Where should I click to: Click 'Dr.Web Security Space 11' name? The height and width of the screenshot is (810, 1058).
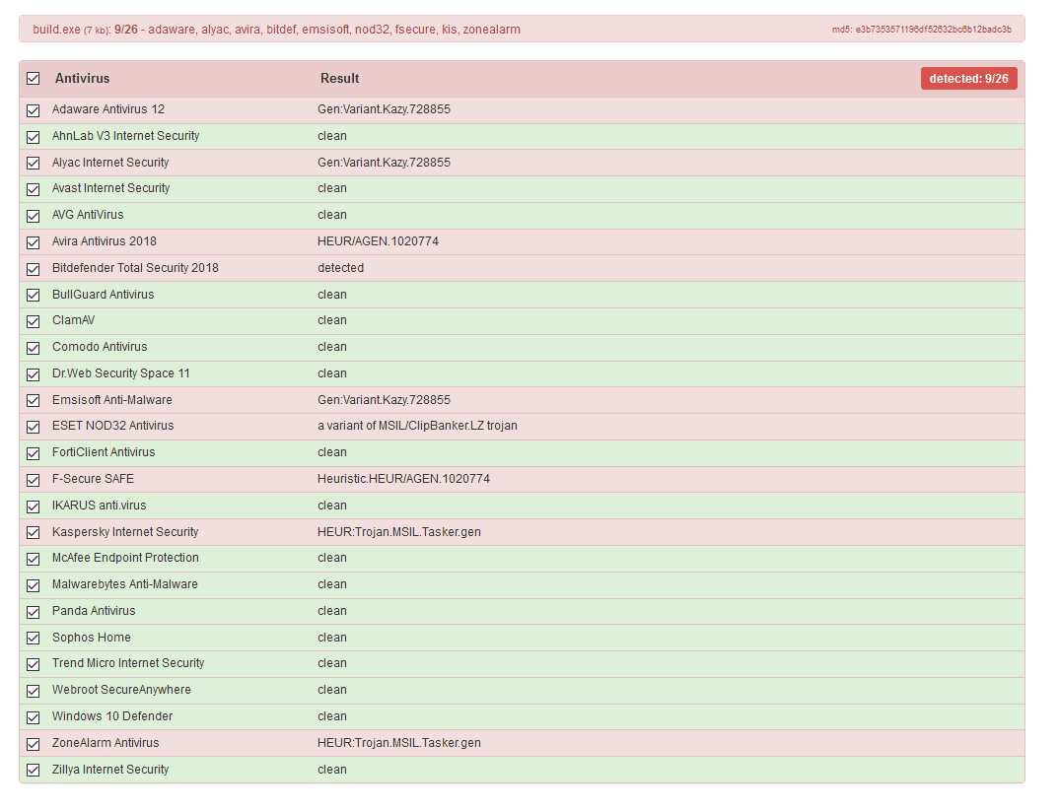coord(120,372)
